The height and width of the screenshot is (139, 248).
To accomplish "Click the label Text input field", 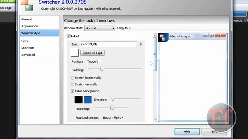I will click(108, 44).
